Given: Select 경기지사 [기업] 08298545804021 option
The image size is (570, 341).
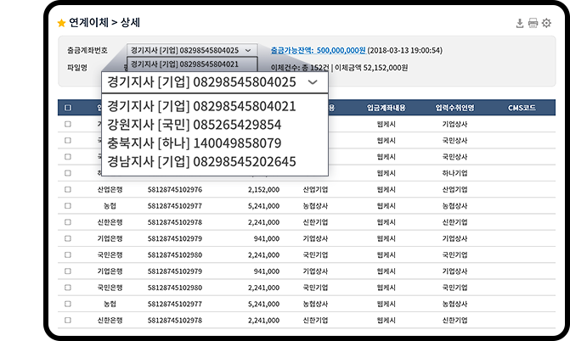Looking at the screenshot, I should click(x=201, y=106).
